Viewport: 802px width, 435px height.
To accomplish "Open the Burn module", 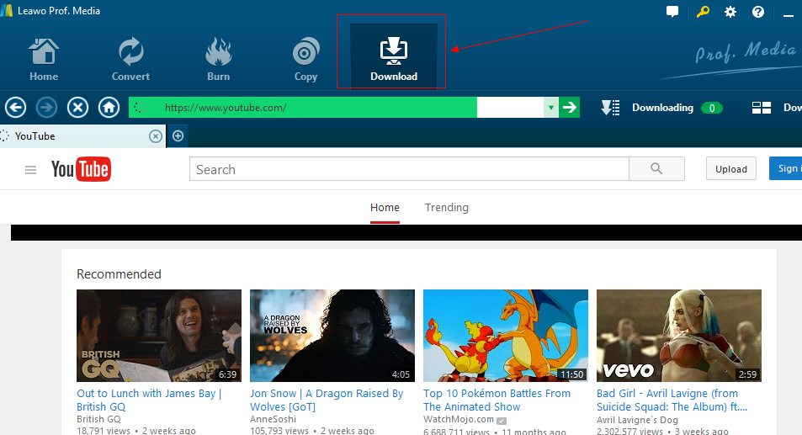I will pos(219,59).
